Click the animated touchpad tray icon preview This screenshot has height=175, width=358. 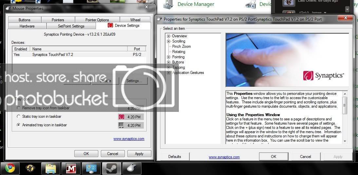pos(121,125)
